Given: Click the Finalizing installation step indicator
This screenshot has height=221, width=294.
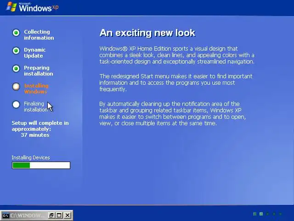Looking at the screenshot, I should 16,105.
